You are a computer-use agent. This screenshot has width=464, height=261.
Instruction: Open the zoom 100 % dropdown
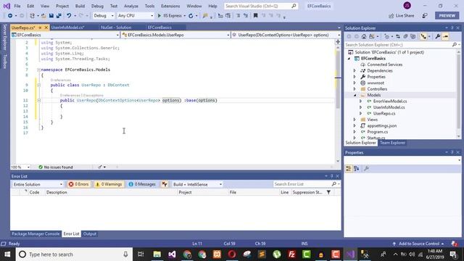(x=20, y=167)
